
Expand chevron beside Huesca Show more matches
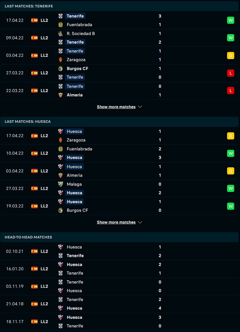140,222
